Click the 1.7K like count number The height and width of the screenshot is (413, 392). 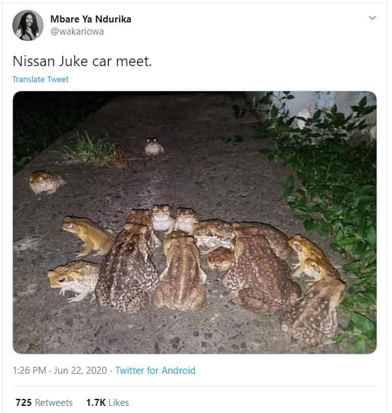tap(96, 402)
